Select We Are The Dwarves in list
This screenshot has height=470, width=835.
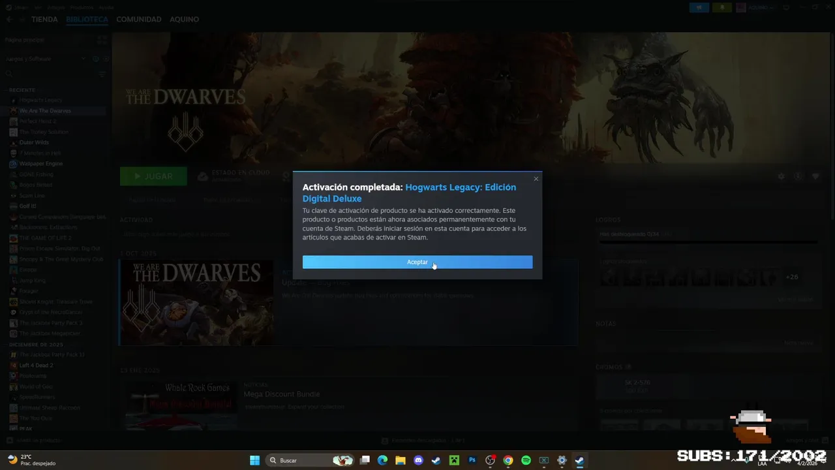pos(45,111)
